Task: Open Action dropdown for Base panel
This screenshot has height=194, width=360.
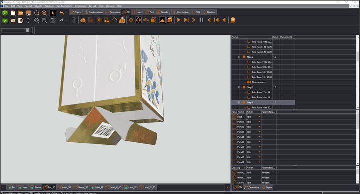Action: pos(259,117)
